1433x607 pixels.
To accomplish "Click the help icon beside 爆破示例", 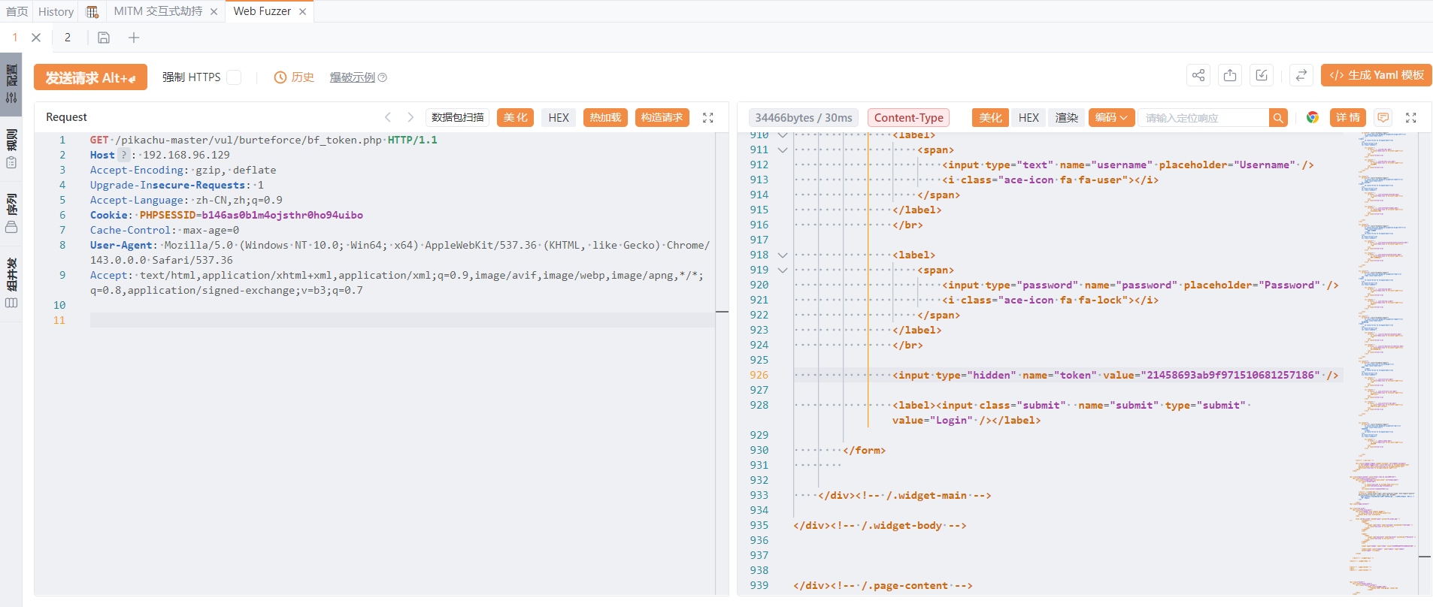I will coord(382,77).
